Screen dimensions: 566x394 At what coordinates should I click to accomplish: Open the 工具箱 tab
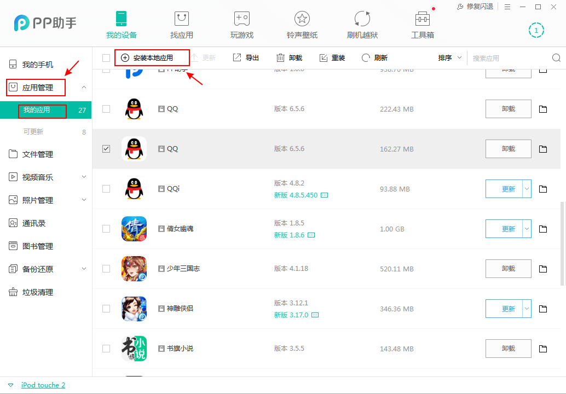point(423,25)
